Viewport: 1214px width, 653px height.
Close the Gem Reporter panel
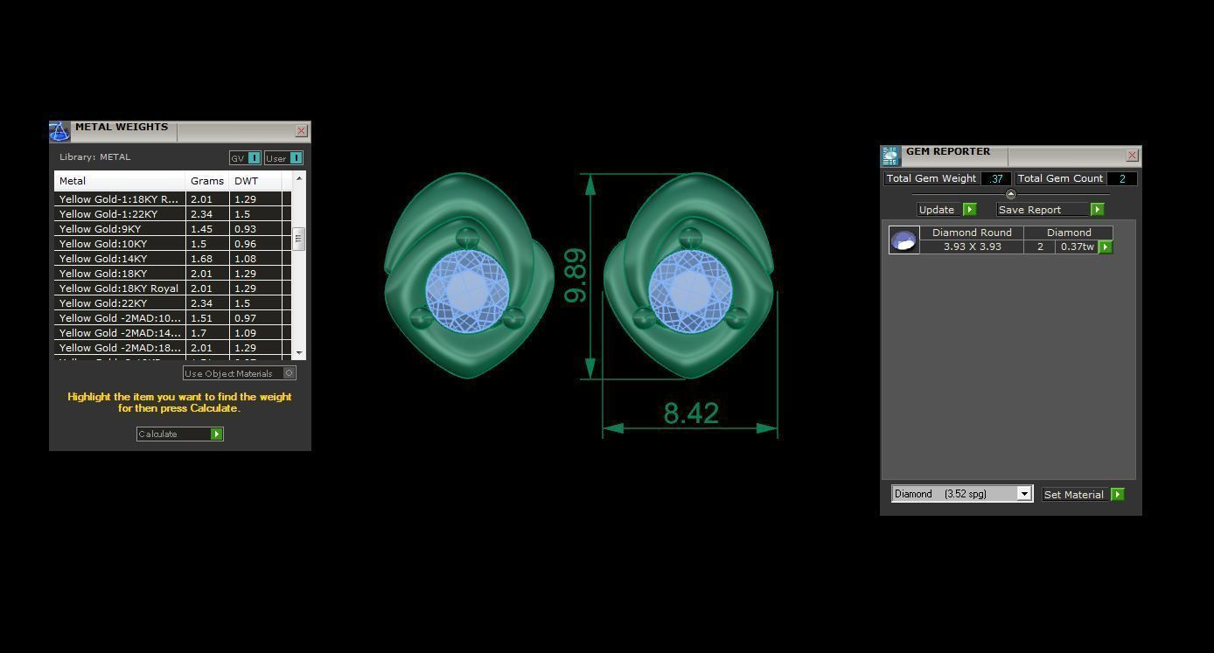1133,156
